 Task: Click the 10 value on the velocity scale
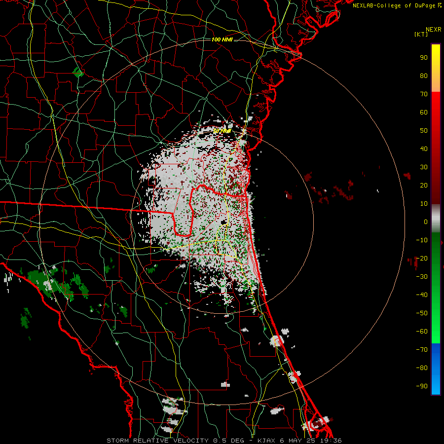pyautogui.click(x=424, y=204)
